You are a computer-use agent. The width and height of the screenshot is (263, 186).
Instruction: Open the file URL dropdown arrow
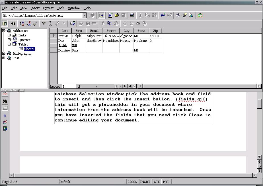click(x=84, y=15)
